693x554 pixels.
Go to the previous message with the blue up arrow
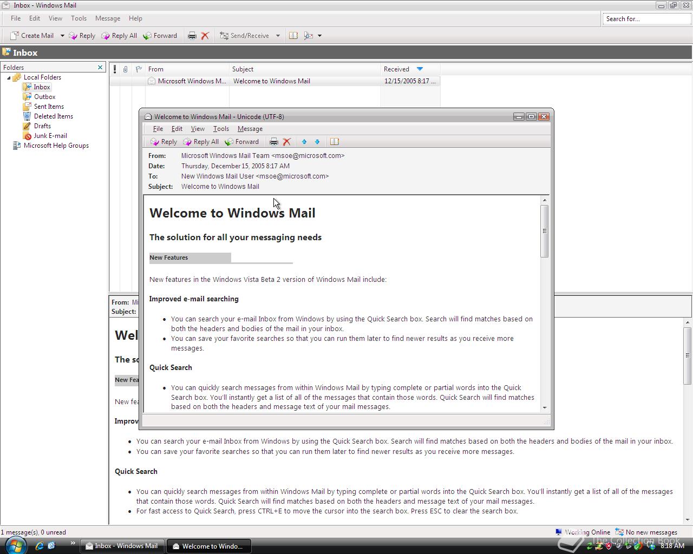click(304, 142)
